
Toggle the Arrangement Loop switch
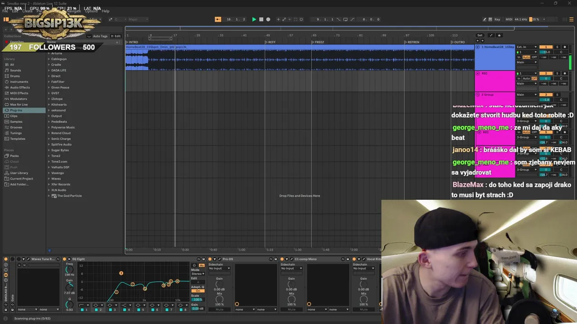pos(345,19)
